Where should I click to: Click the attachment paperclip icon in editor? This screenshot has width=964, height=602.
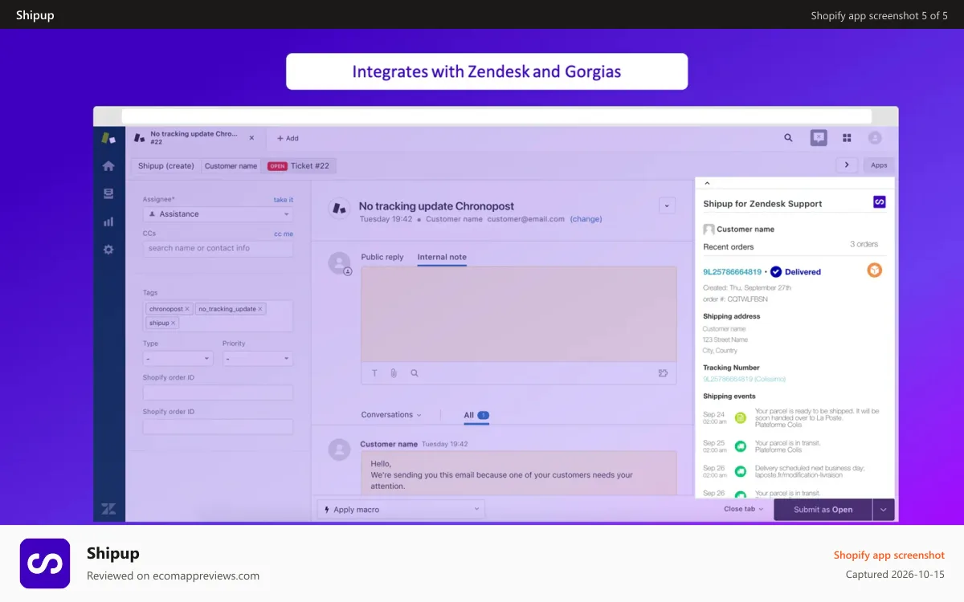[x=394, y=373]
